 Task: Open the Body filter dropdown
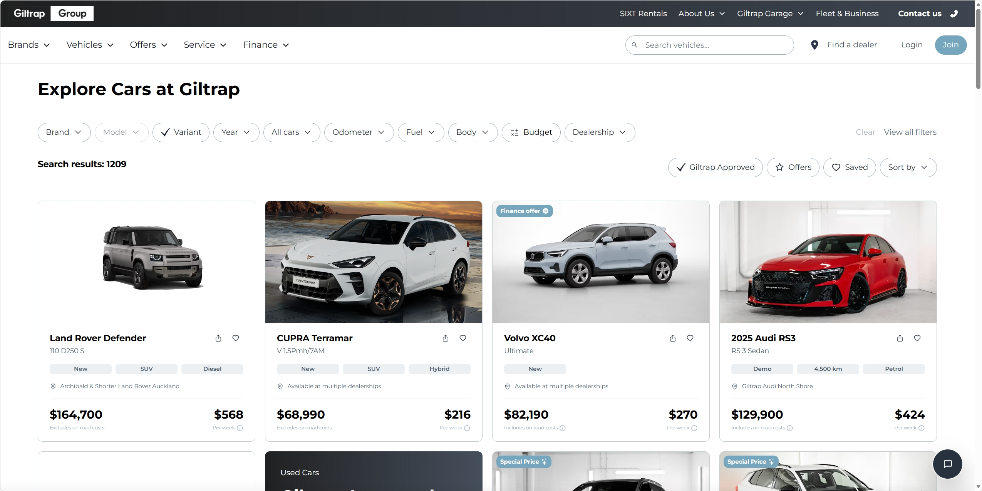[473, 132]
